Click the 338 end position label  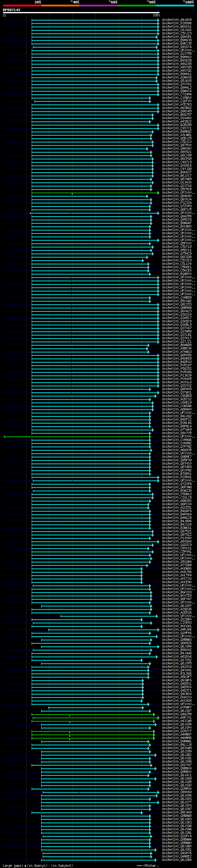(x=155, y=15)
